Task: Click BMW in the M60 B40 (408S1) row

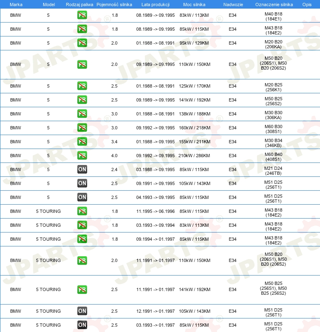Action: pos(16,156)
